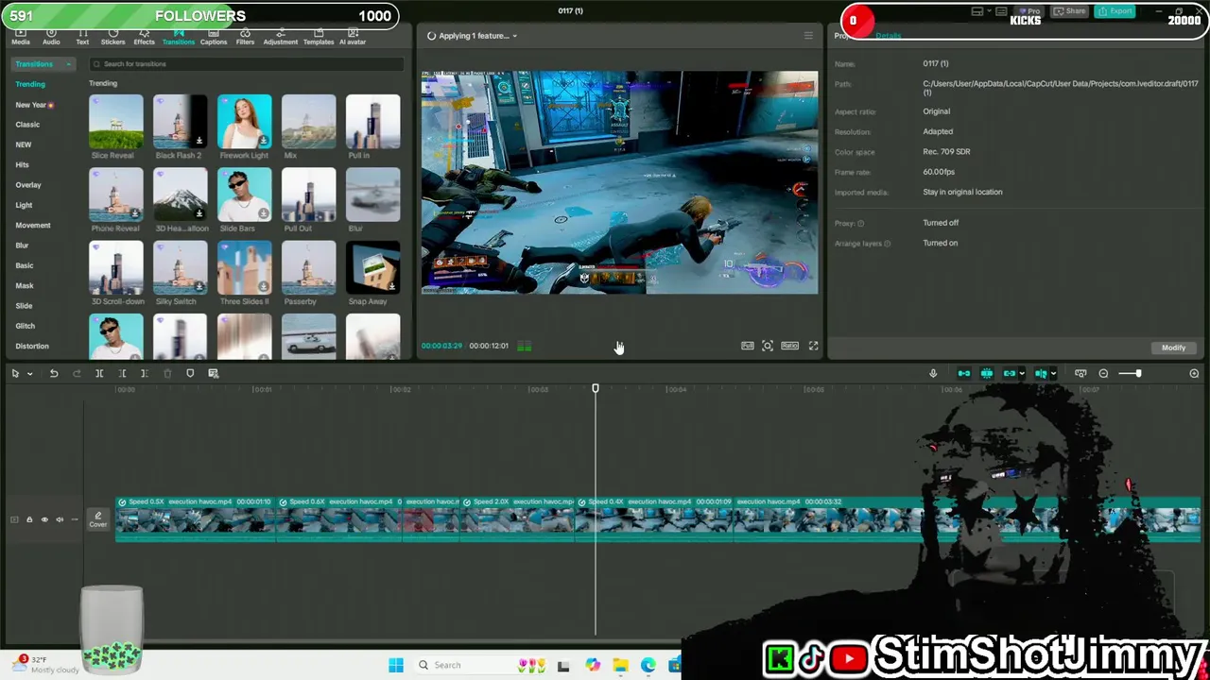Click the Share button
Viewport: 1210px width, 680px height.
point(1071,11)
